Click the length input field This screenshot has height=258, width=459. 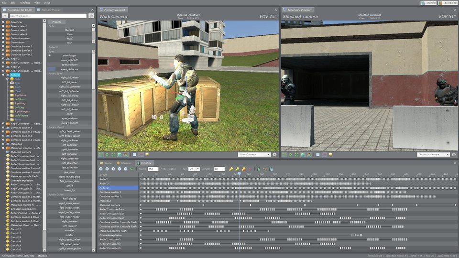(219, 169)
